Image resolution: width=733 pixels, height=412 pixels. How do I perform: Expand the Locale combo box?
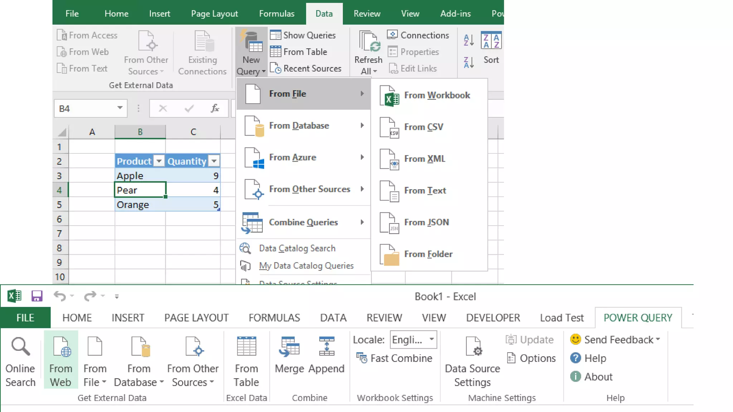point(432,339)
